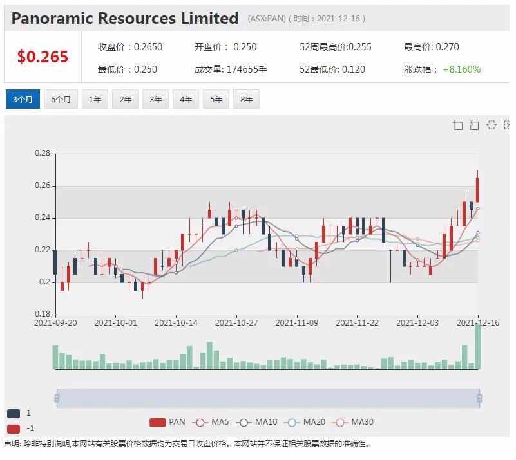The image size is (516, 460).
Task: Click the big price $0.265
Action: coord(43,57)
